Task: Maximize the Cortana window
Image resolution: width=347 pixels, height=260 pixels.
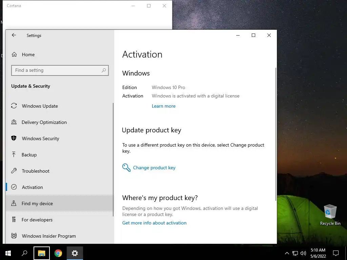Action: pyautogui.click(x=149, y=6)
